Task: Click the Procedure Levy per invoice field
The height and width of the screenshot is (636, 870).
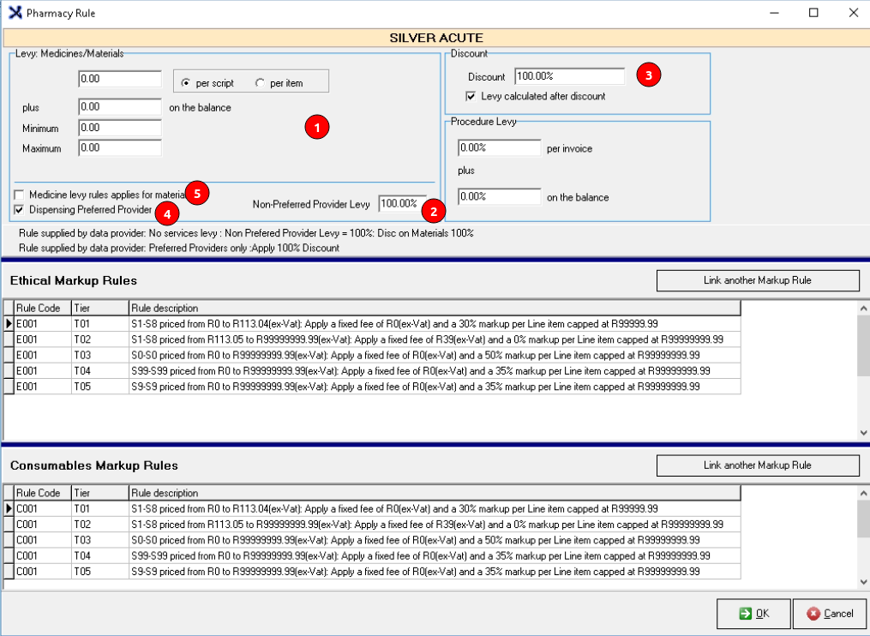Action: [499, 147]
